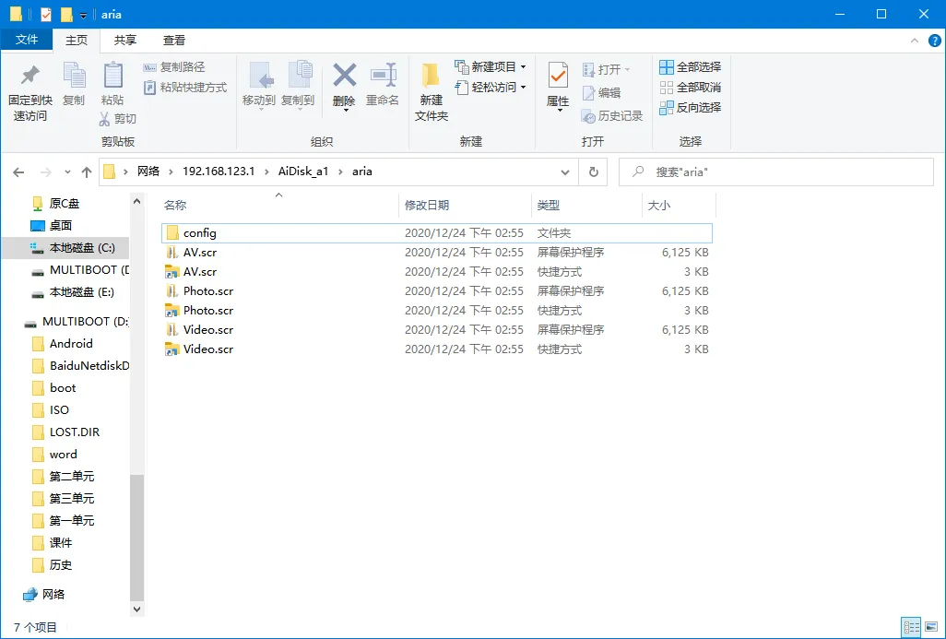Click the 剪切 (Cut) icon
This screenshot has width=946, height=639.
click(x=115, y=119)
